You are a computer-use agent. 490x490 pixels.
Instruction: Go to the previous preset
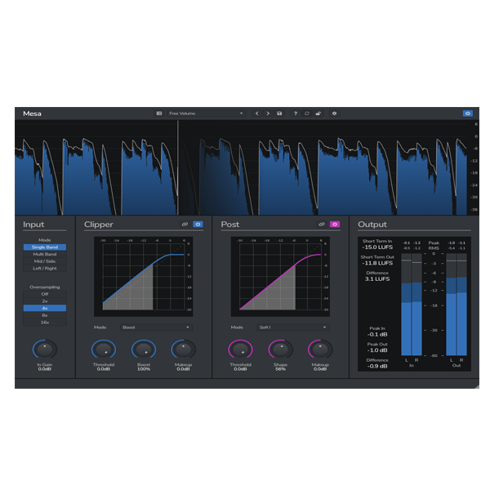257,114
